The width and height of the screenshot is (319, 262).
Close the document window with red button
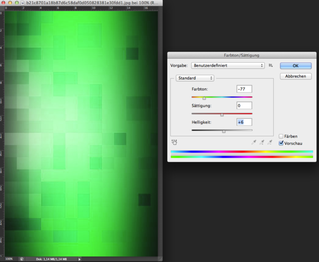pos(3,3)
